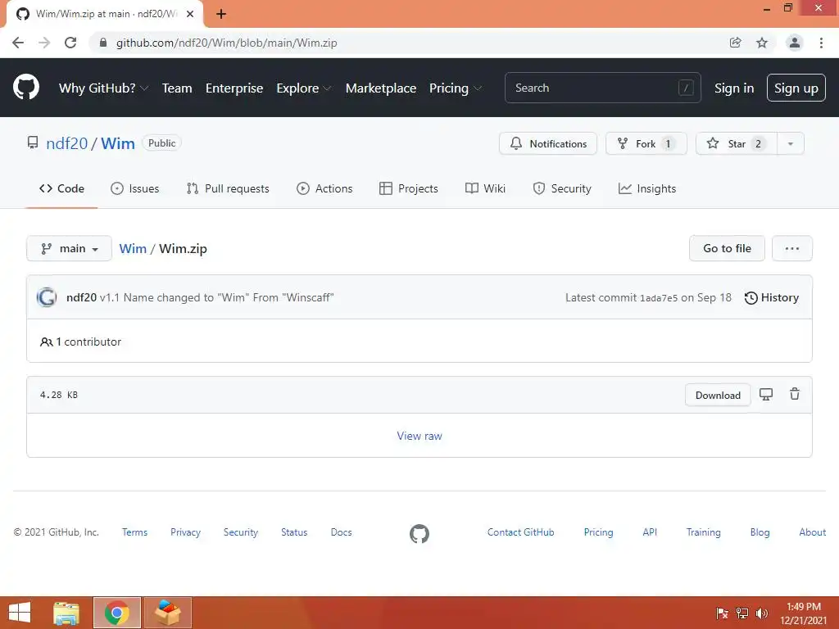Expand Why GitHub? menu

[x=103, y=88]
